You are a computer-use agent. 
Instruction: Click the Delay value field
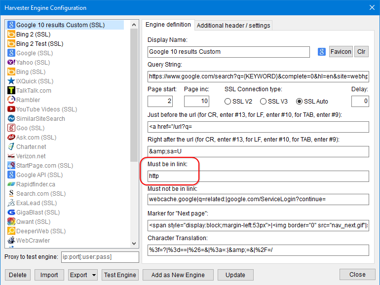[x=360, y=101]
